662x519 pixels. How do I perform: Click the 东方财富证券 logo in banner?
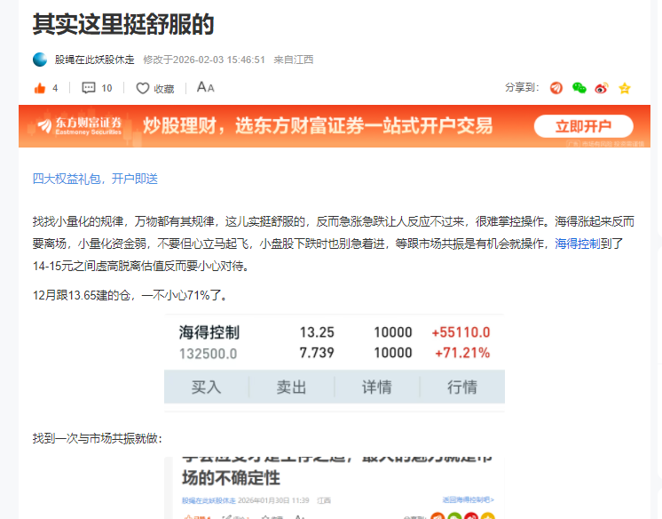pyautogui.click(x=79, y=125)
